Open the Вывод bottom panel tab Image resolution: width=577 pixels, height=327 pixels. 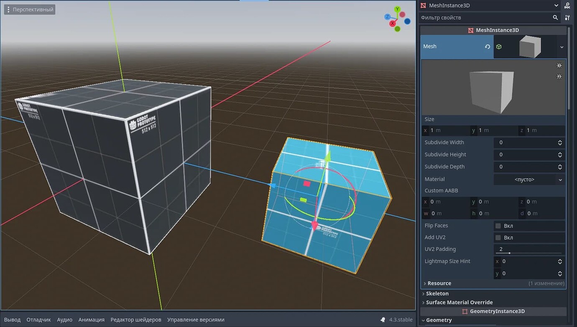[x=12, y=320]
